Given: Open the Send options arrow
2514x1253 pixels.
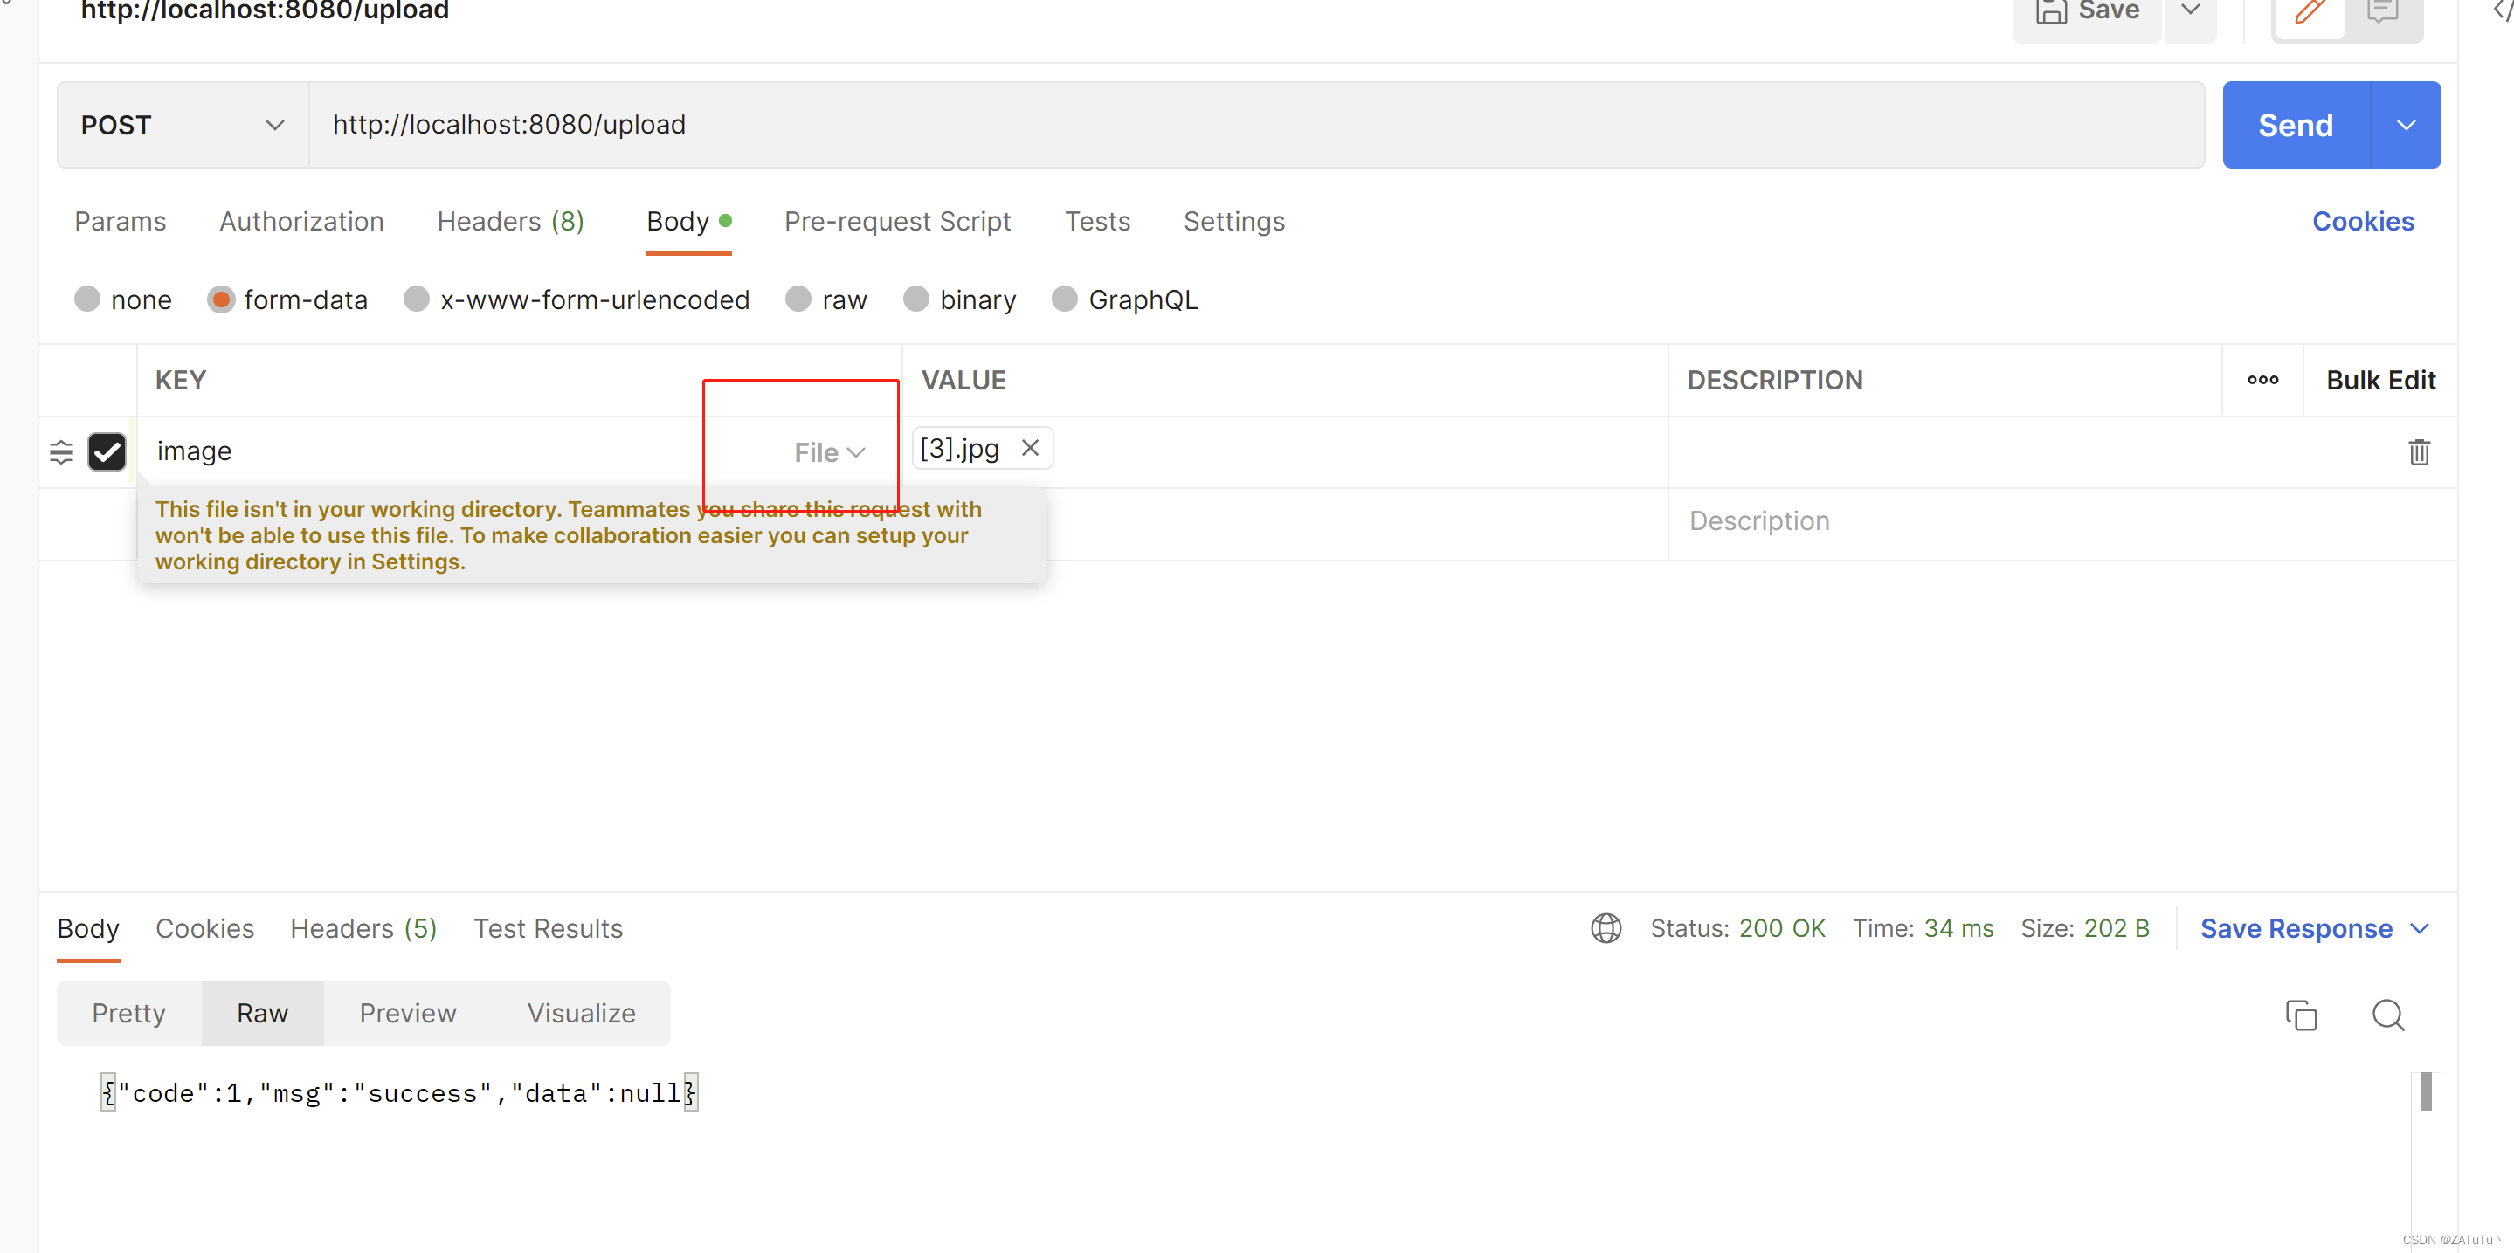Looking at the screenshot, I should [x=2406, y=125].
